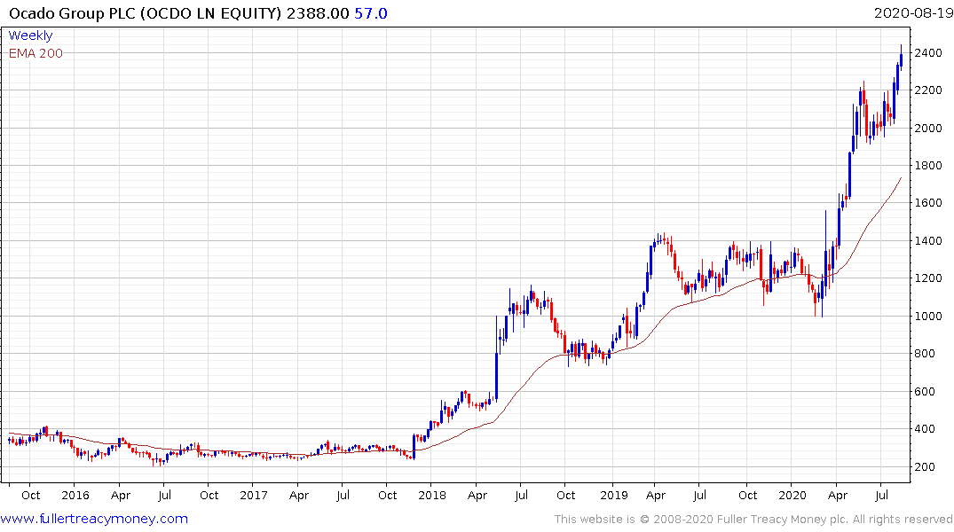The height and width of the screenshot is (532, 954).
Task: Click the 800 price axis label
Action: [x=925, y=353]
